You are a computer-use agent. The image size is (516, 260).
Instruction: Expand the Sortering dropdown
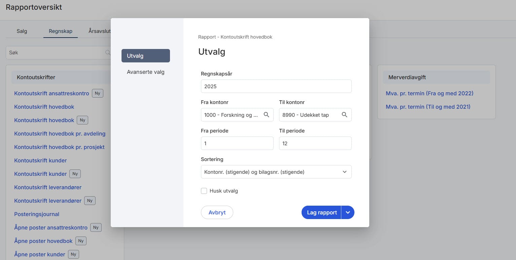point(276,172)
